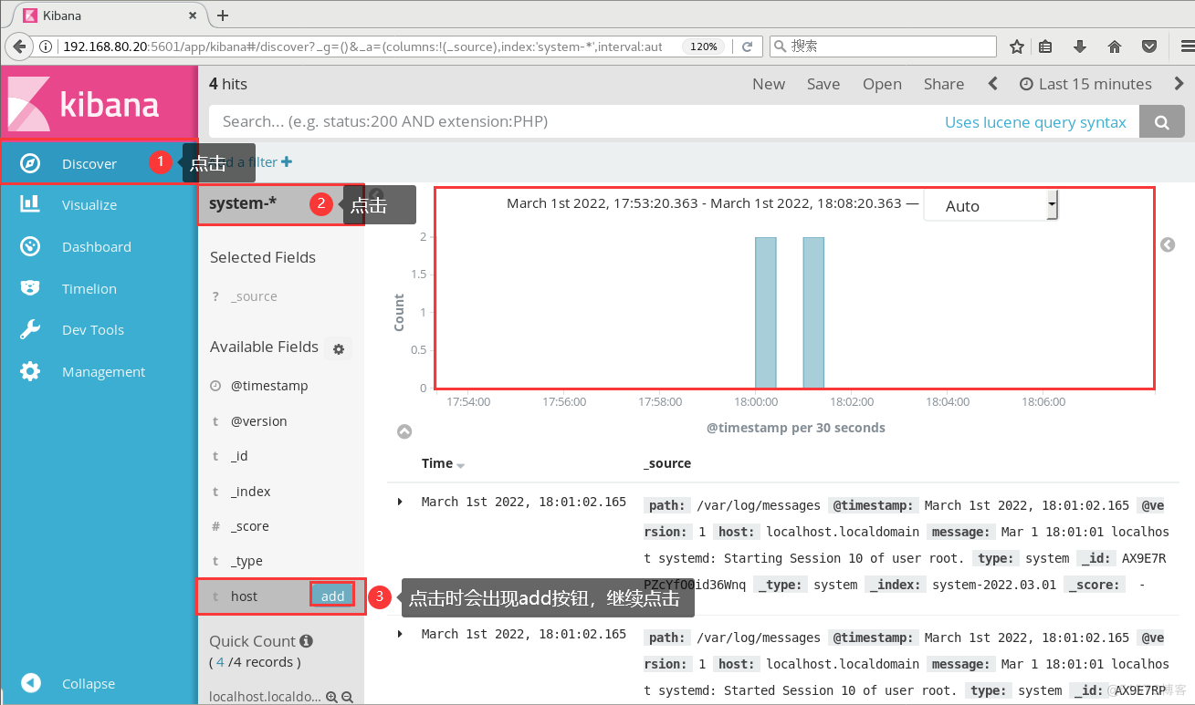Click Share in the top menu
The height and width of the screenshot is (705, 1195).
click(944, 84)
